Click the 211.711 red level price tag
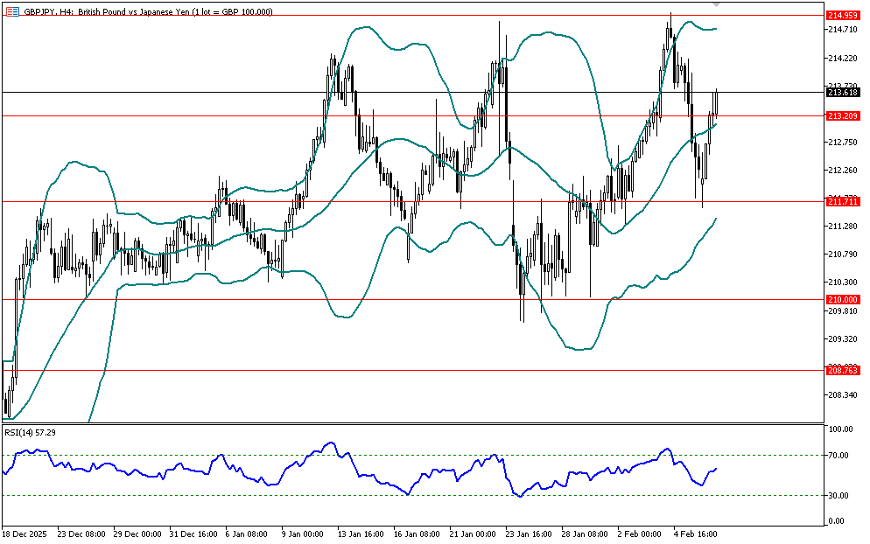 (842, 201)
